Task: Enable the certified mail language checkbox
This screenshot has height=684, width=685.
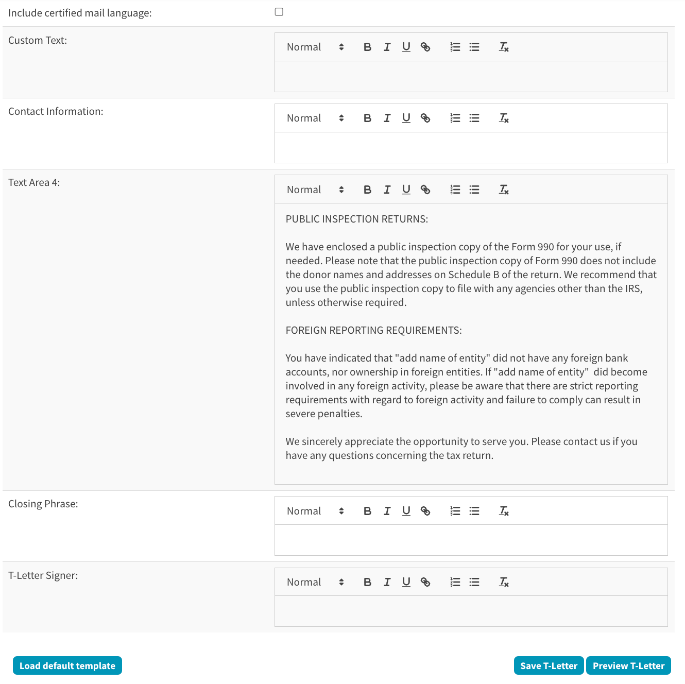Action: click(279, 12)
